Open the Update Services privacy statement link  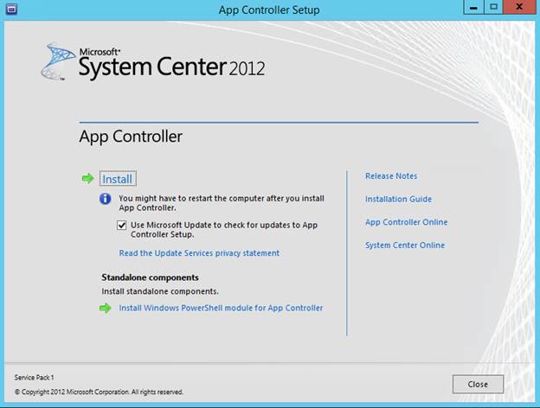(199, 253)
